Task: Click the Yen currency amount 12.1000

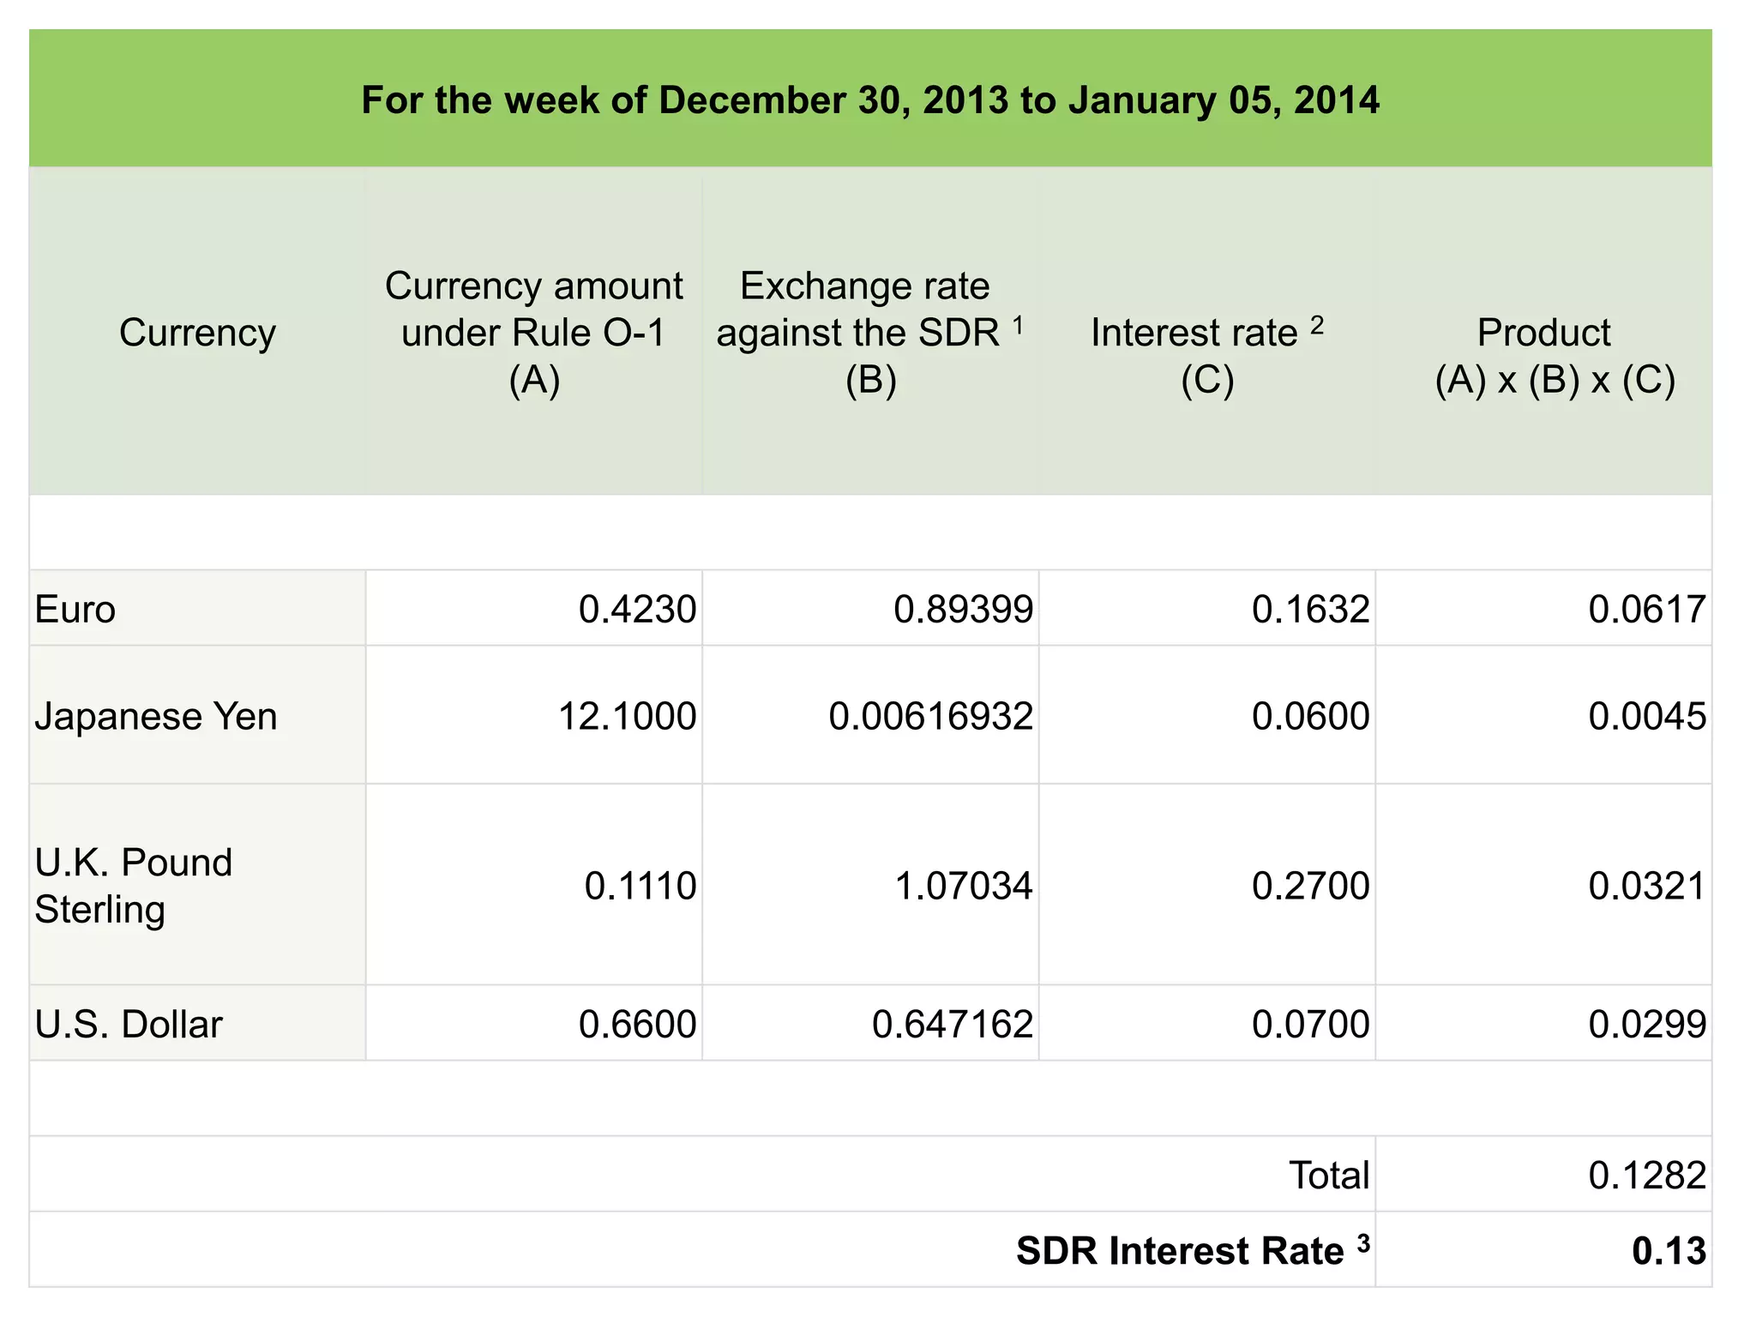Action: click(628, 716)
